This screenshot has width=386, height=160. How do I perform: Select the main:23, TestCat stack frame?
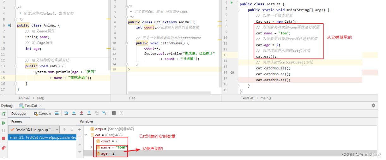42,137
